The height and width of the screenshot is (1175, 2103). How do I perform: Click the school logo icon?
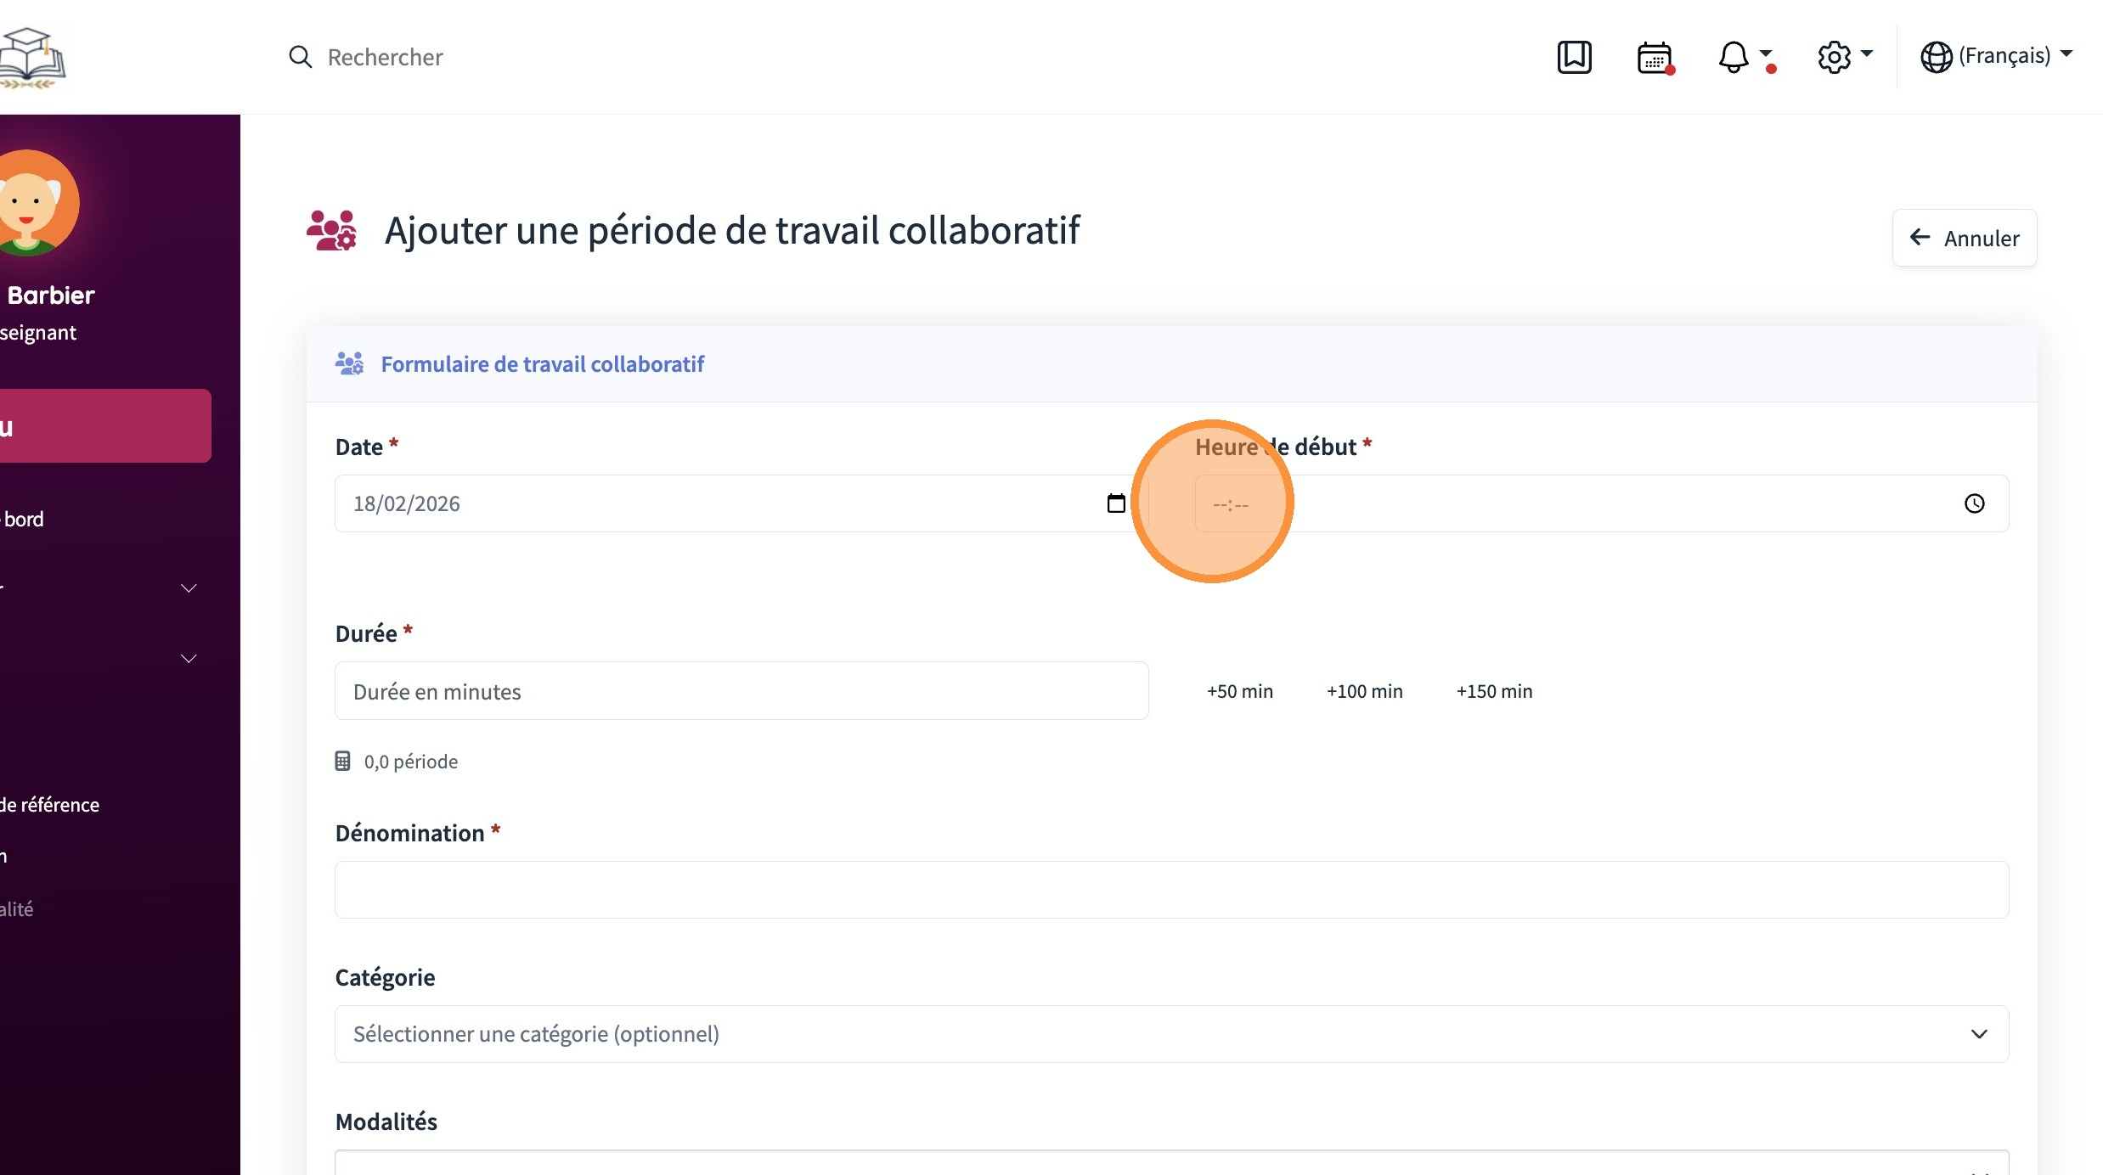pos(32,57)
